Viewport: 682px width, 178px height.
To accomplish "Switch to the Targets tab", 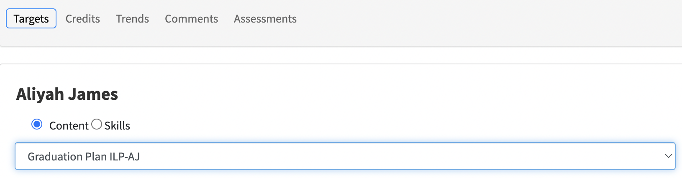I will point(31,19).
